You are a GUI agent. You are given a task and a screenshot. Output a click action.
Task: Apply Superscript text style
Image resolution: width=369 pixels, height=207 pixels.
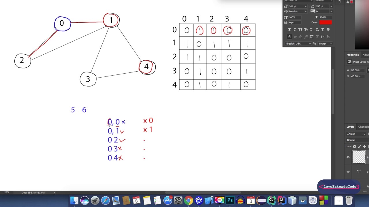[312, 30]
